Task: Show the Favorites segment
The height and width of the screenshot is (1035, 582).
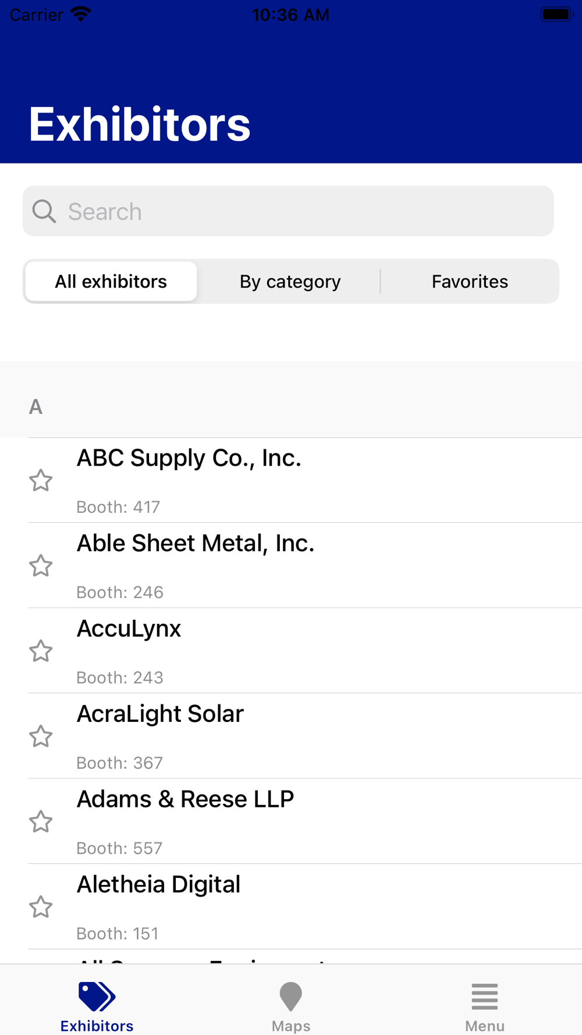Action: pyautogui.click(x=470, y=282)
